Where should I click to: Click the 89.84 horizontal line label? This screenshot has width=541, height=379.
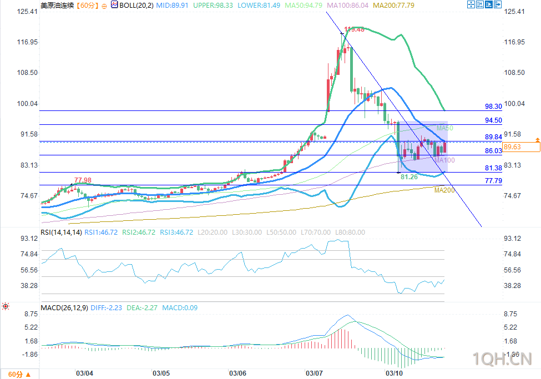tap(493, 137)
